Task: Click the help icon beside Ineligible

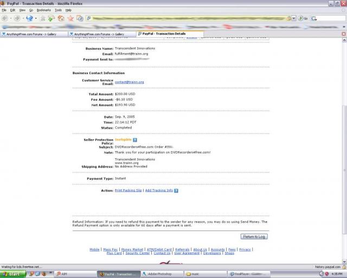Action: click(135, 140)
